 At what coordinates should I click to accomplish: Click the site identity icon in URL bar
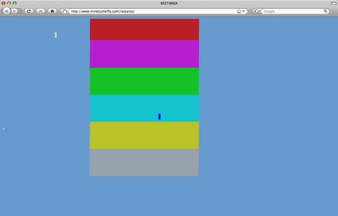click(x=65, y=11)
